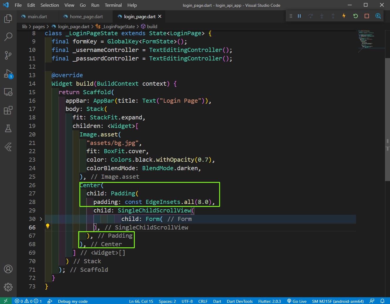The height and width of the screenshot is (304, 390).
Task: Click the pages breadcrumb
Action: pyautogui.click(x=39, y=26)
